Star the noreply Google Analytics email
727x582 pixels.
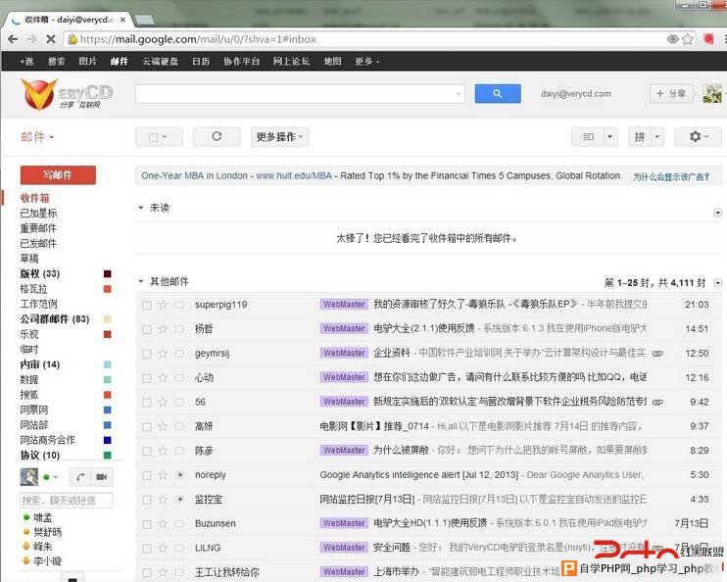pos(163,475)
